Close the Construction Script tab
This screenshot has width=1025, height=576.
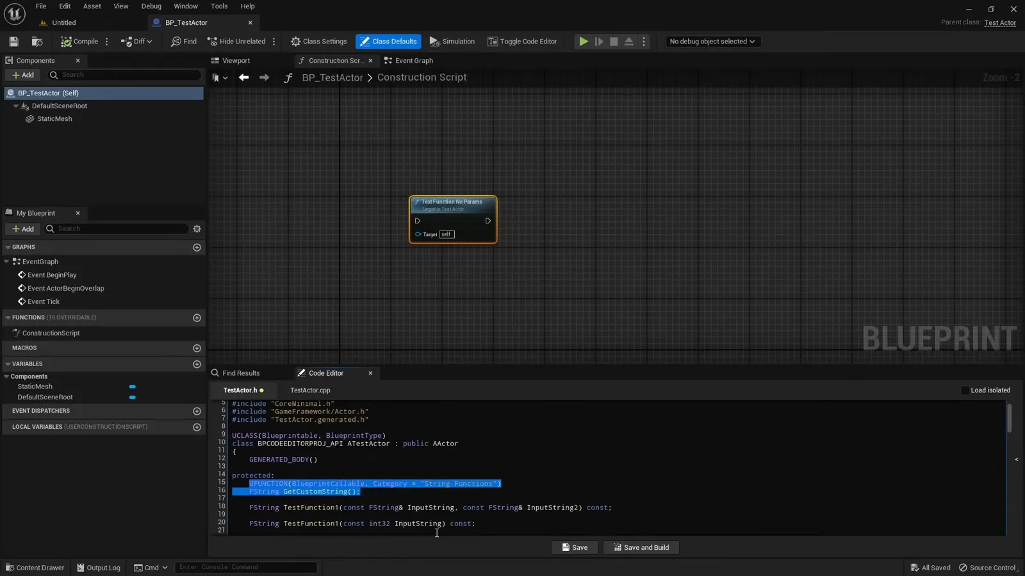pos(370,61)
